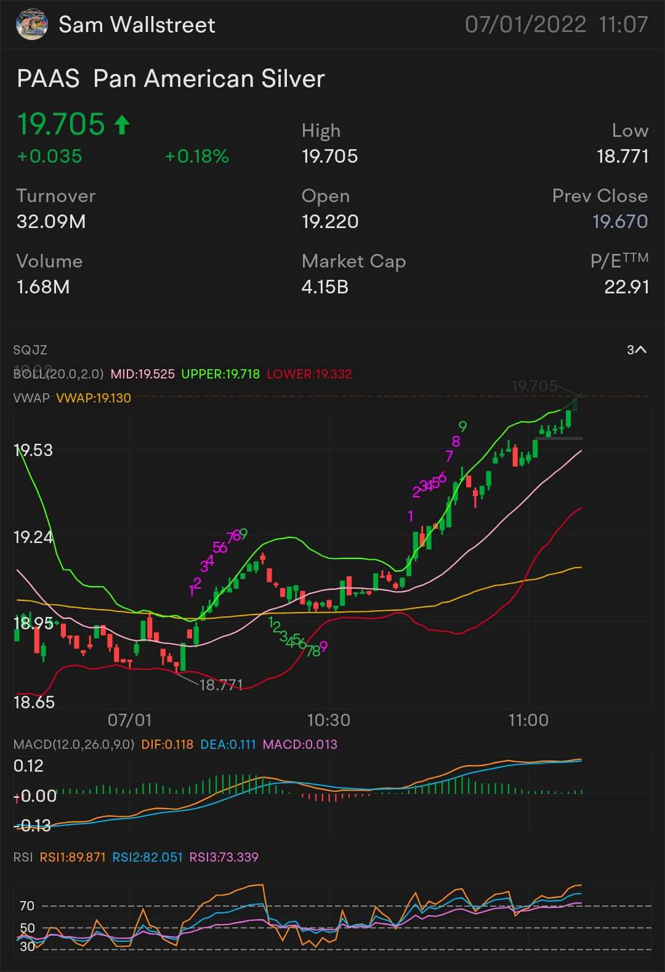
Task: Select the +0.035 price change value
Action: click(x=49, y=157)
